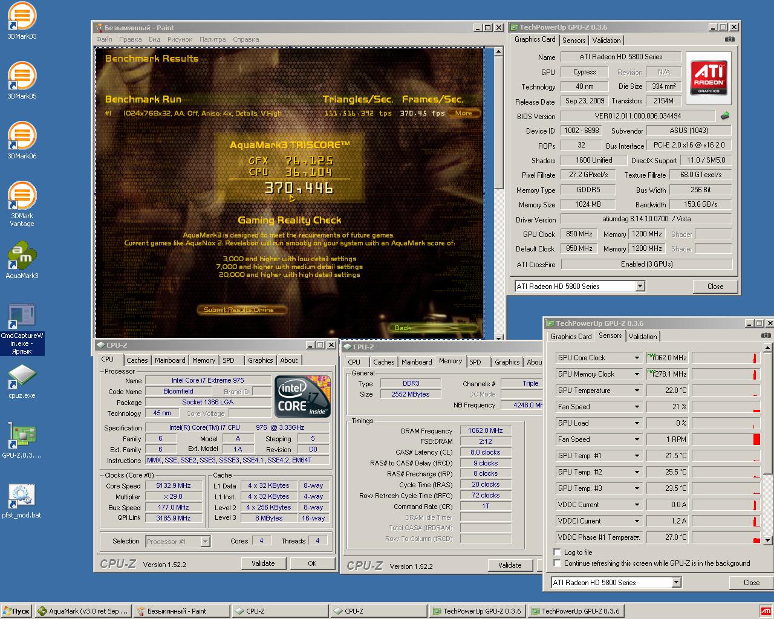This screenshot has height=619, width=774.
Task: Open the VDDC Current sensor dropdown
Action: pos(637,505)
